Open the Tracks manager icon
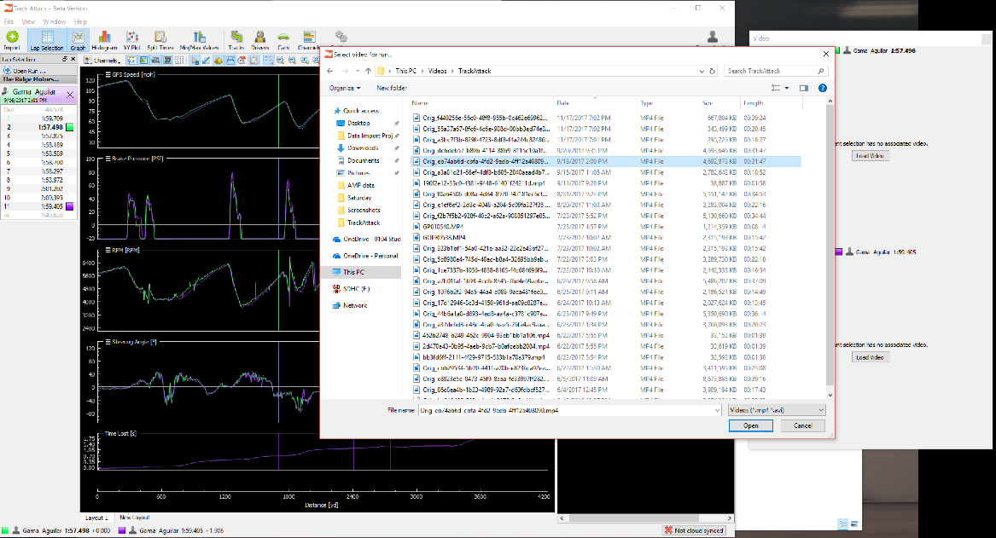This screenshot has width=996, height=538. coord(236,40)
